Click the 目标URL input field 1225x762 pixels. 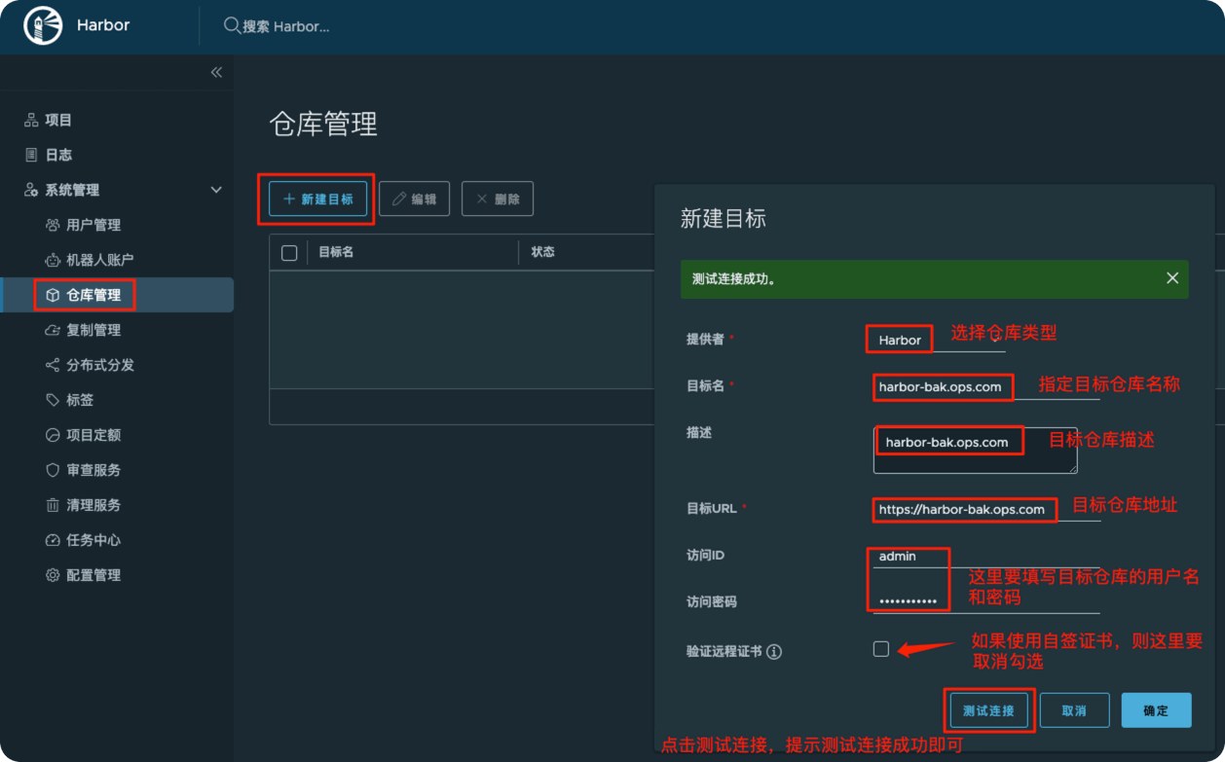click(x=986, y=509)
